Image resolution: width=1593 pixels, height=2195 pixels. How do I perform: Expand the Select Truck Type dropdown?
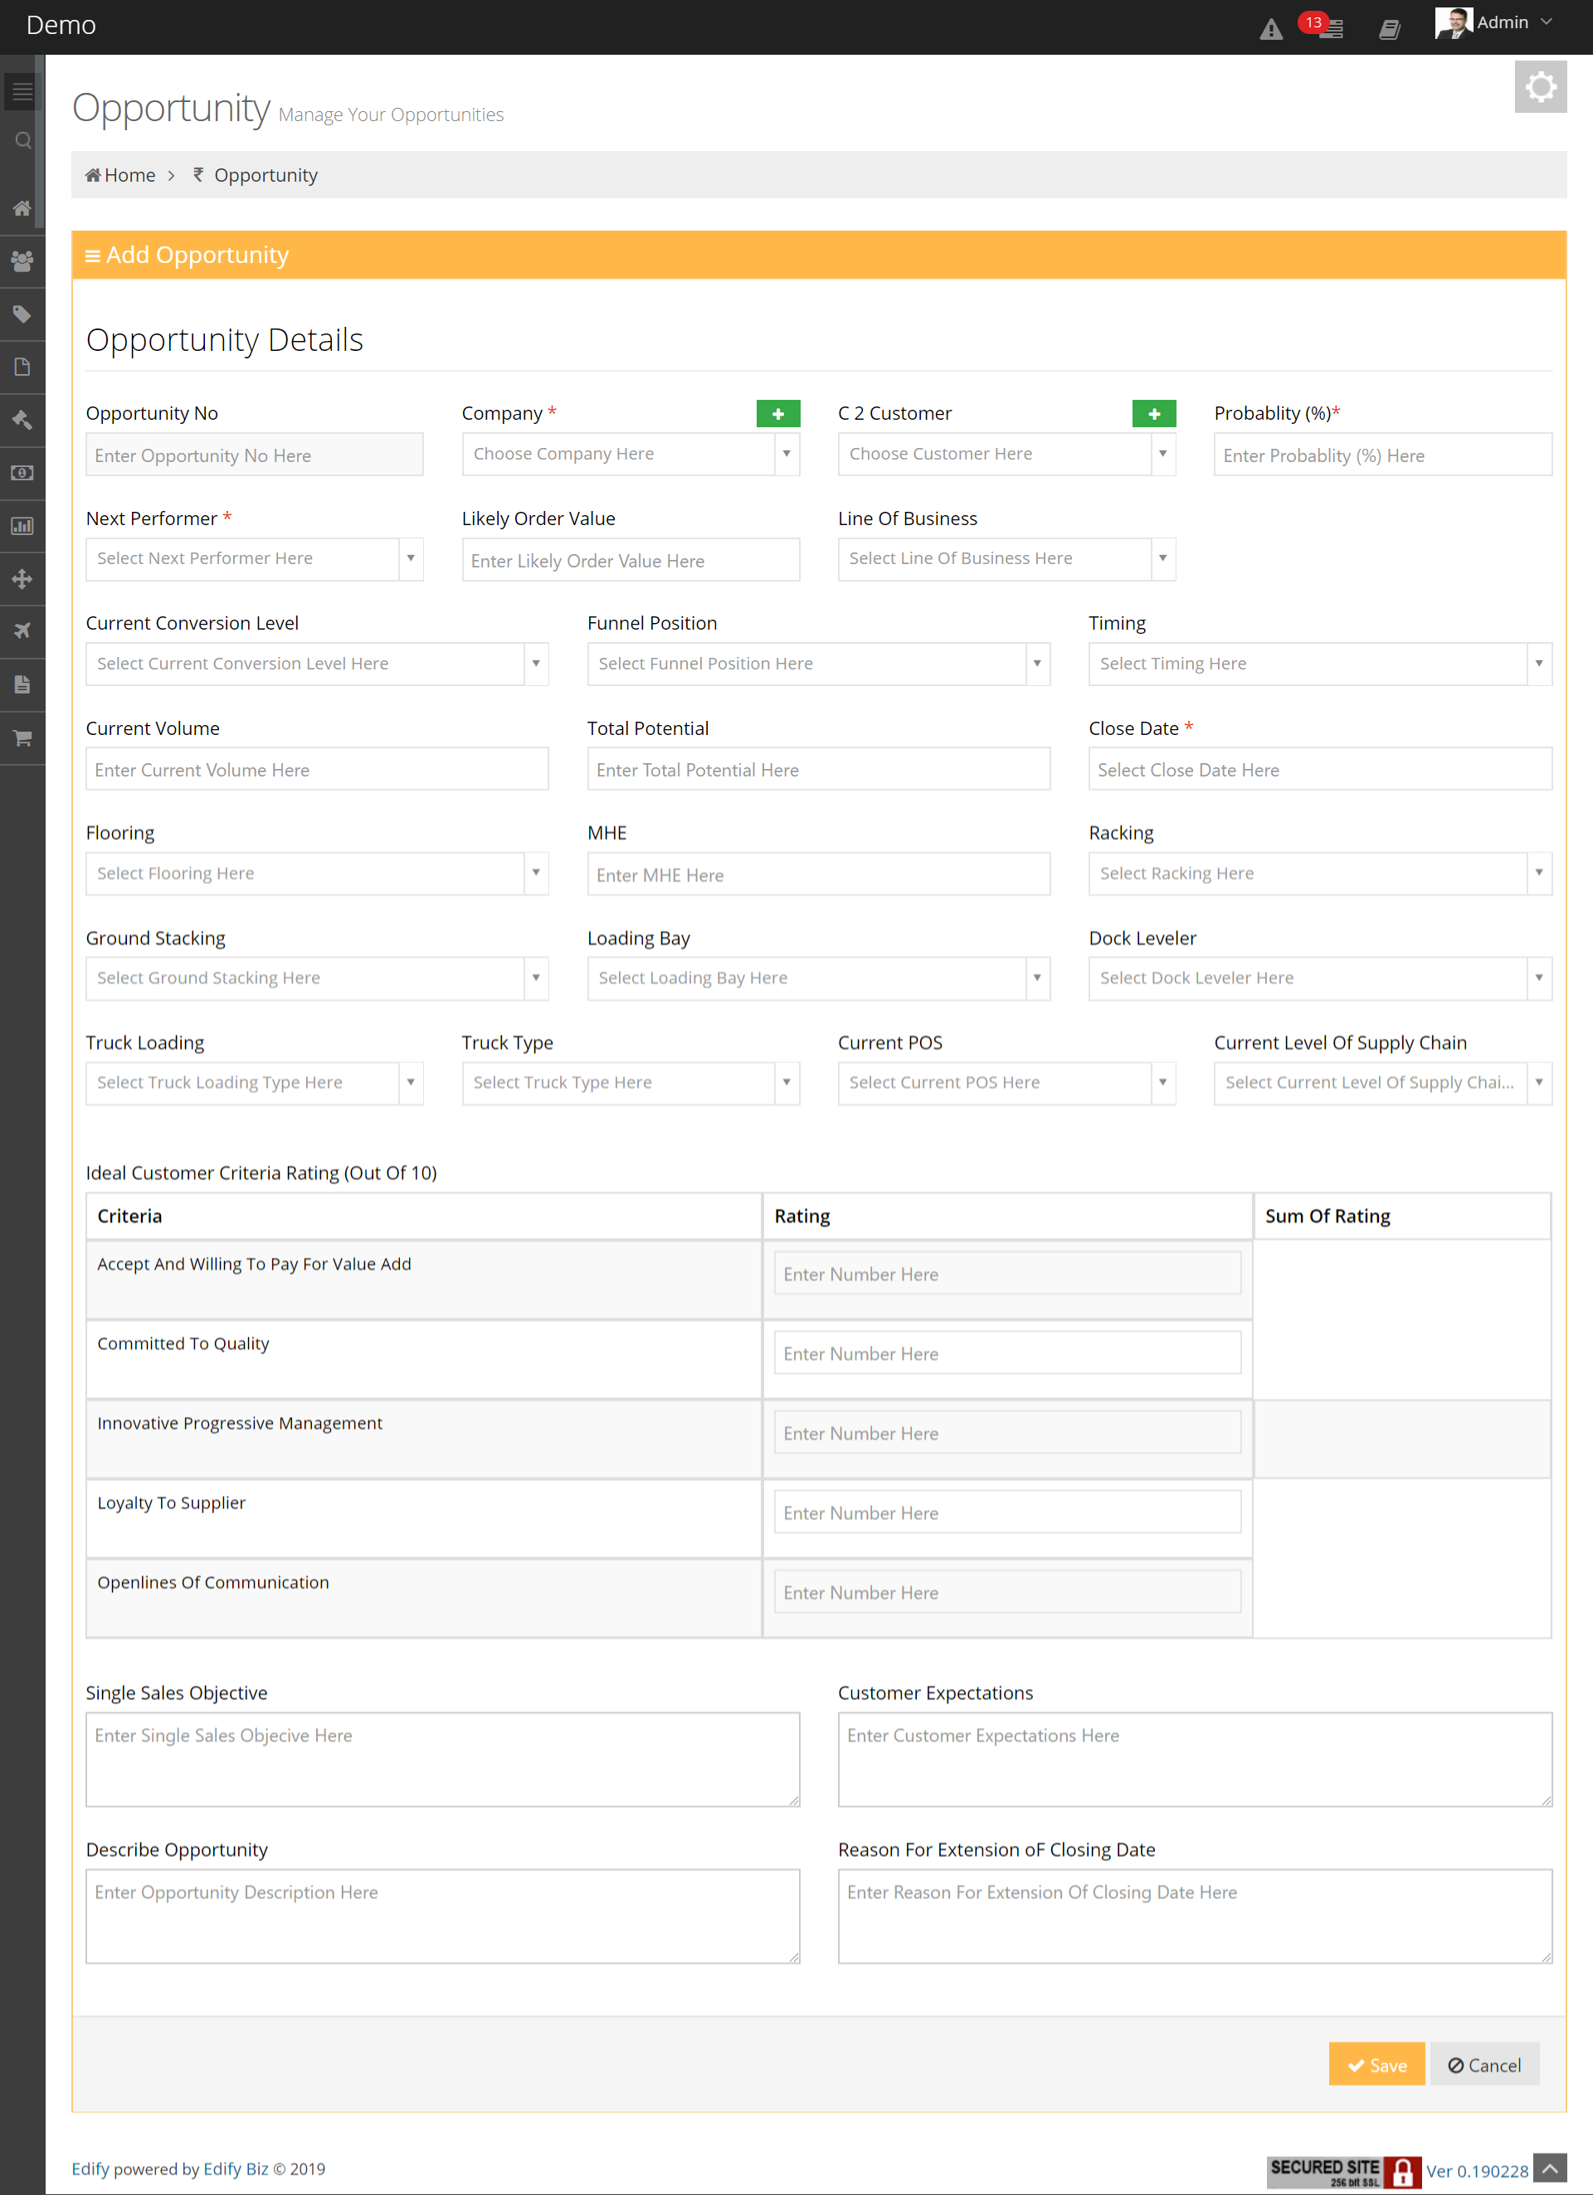pyautogui.click(x=630, y=1083)
